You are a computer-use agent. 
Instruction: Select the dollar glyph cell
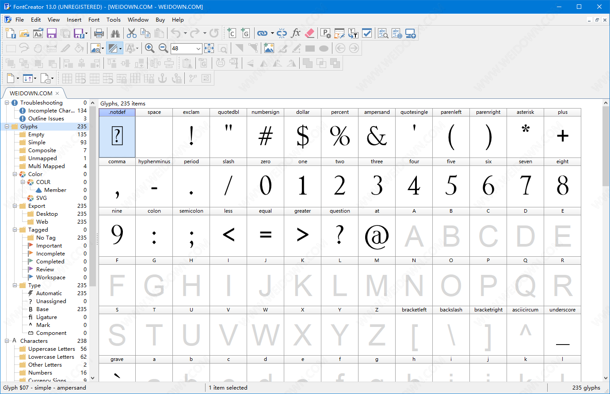[x=303, y=133]
